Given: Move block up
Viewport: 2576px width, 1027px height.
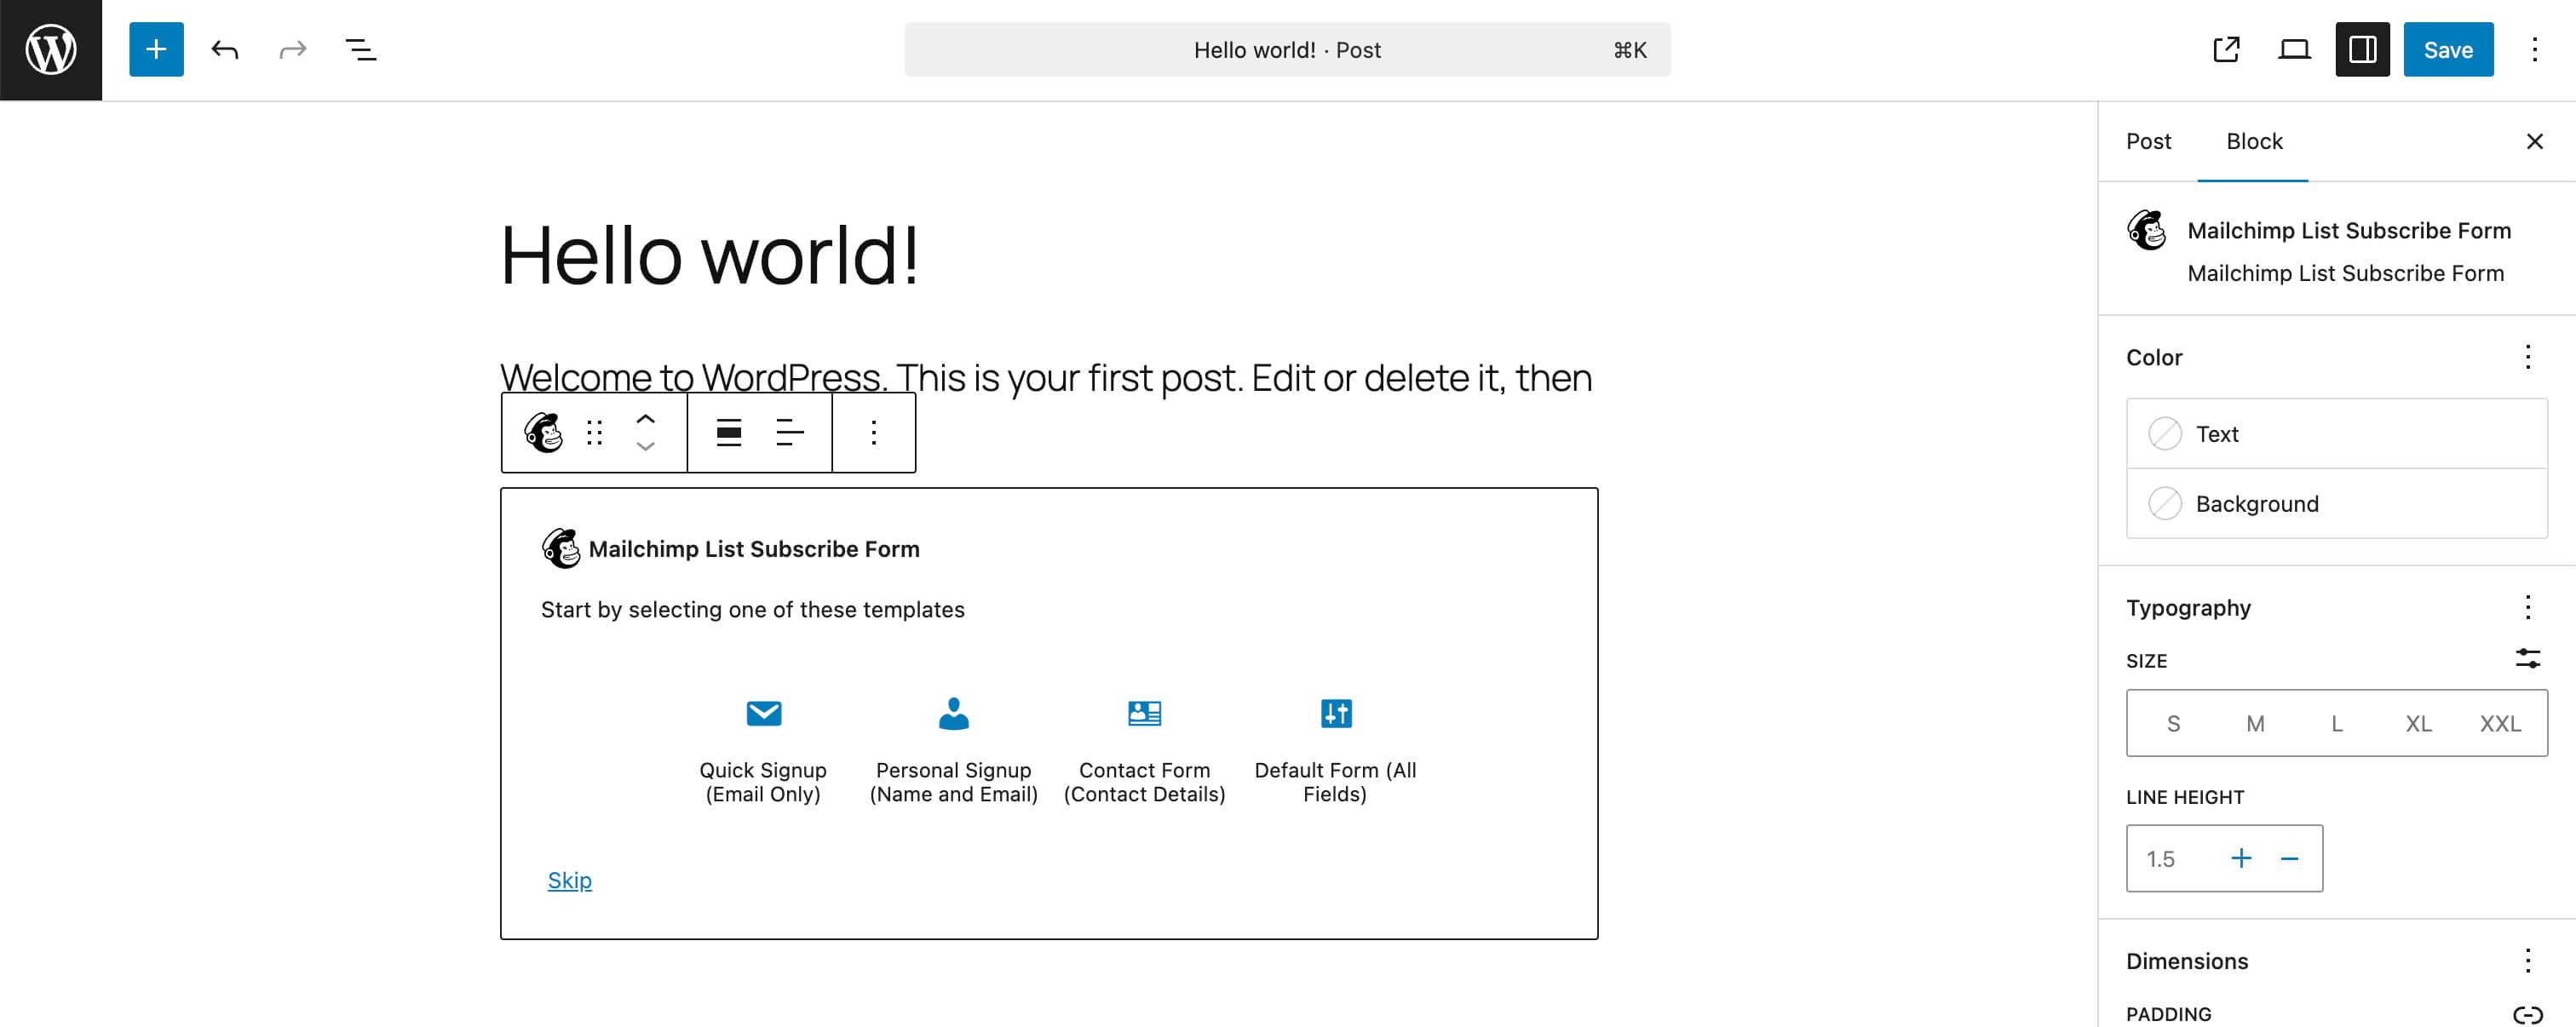Looking at the screenshot, I should (645, 419).
